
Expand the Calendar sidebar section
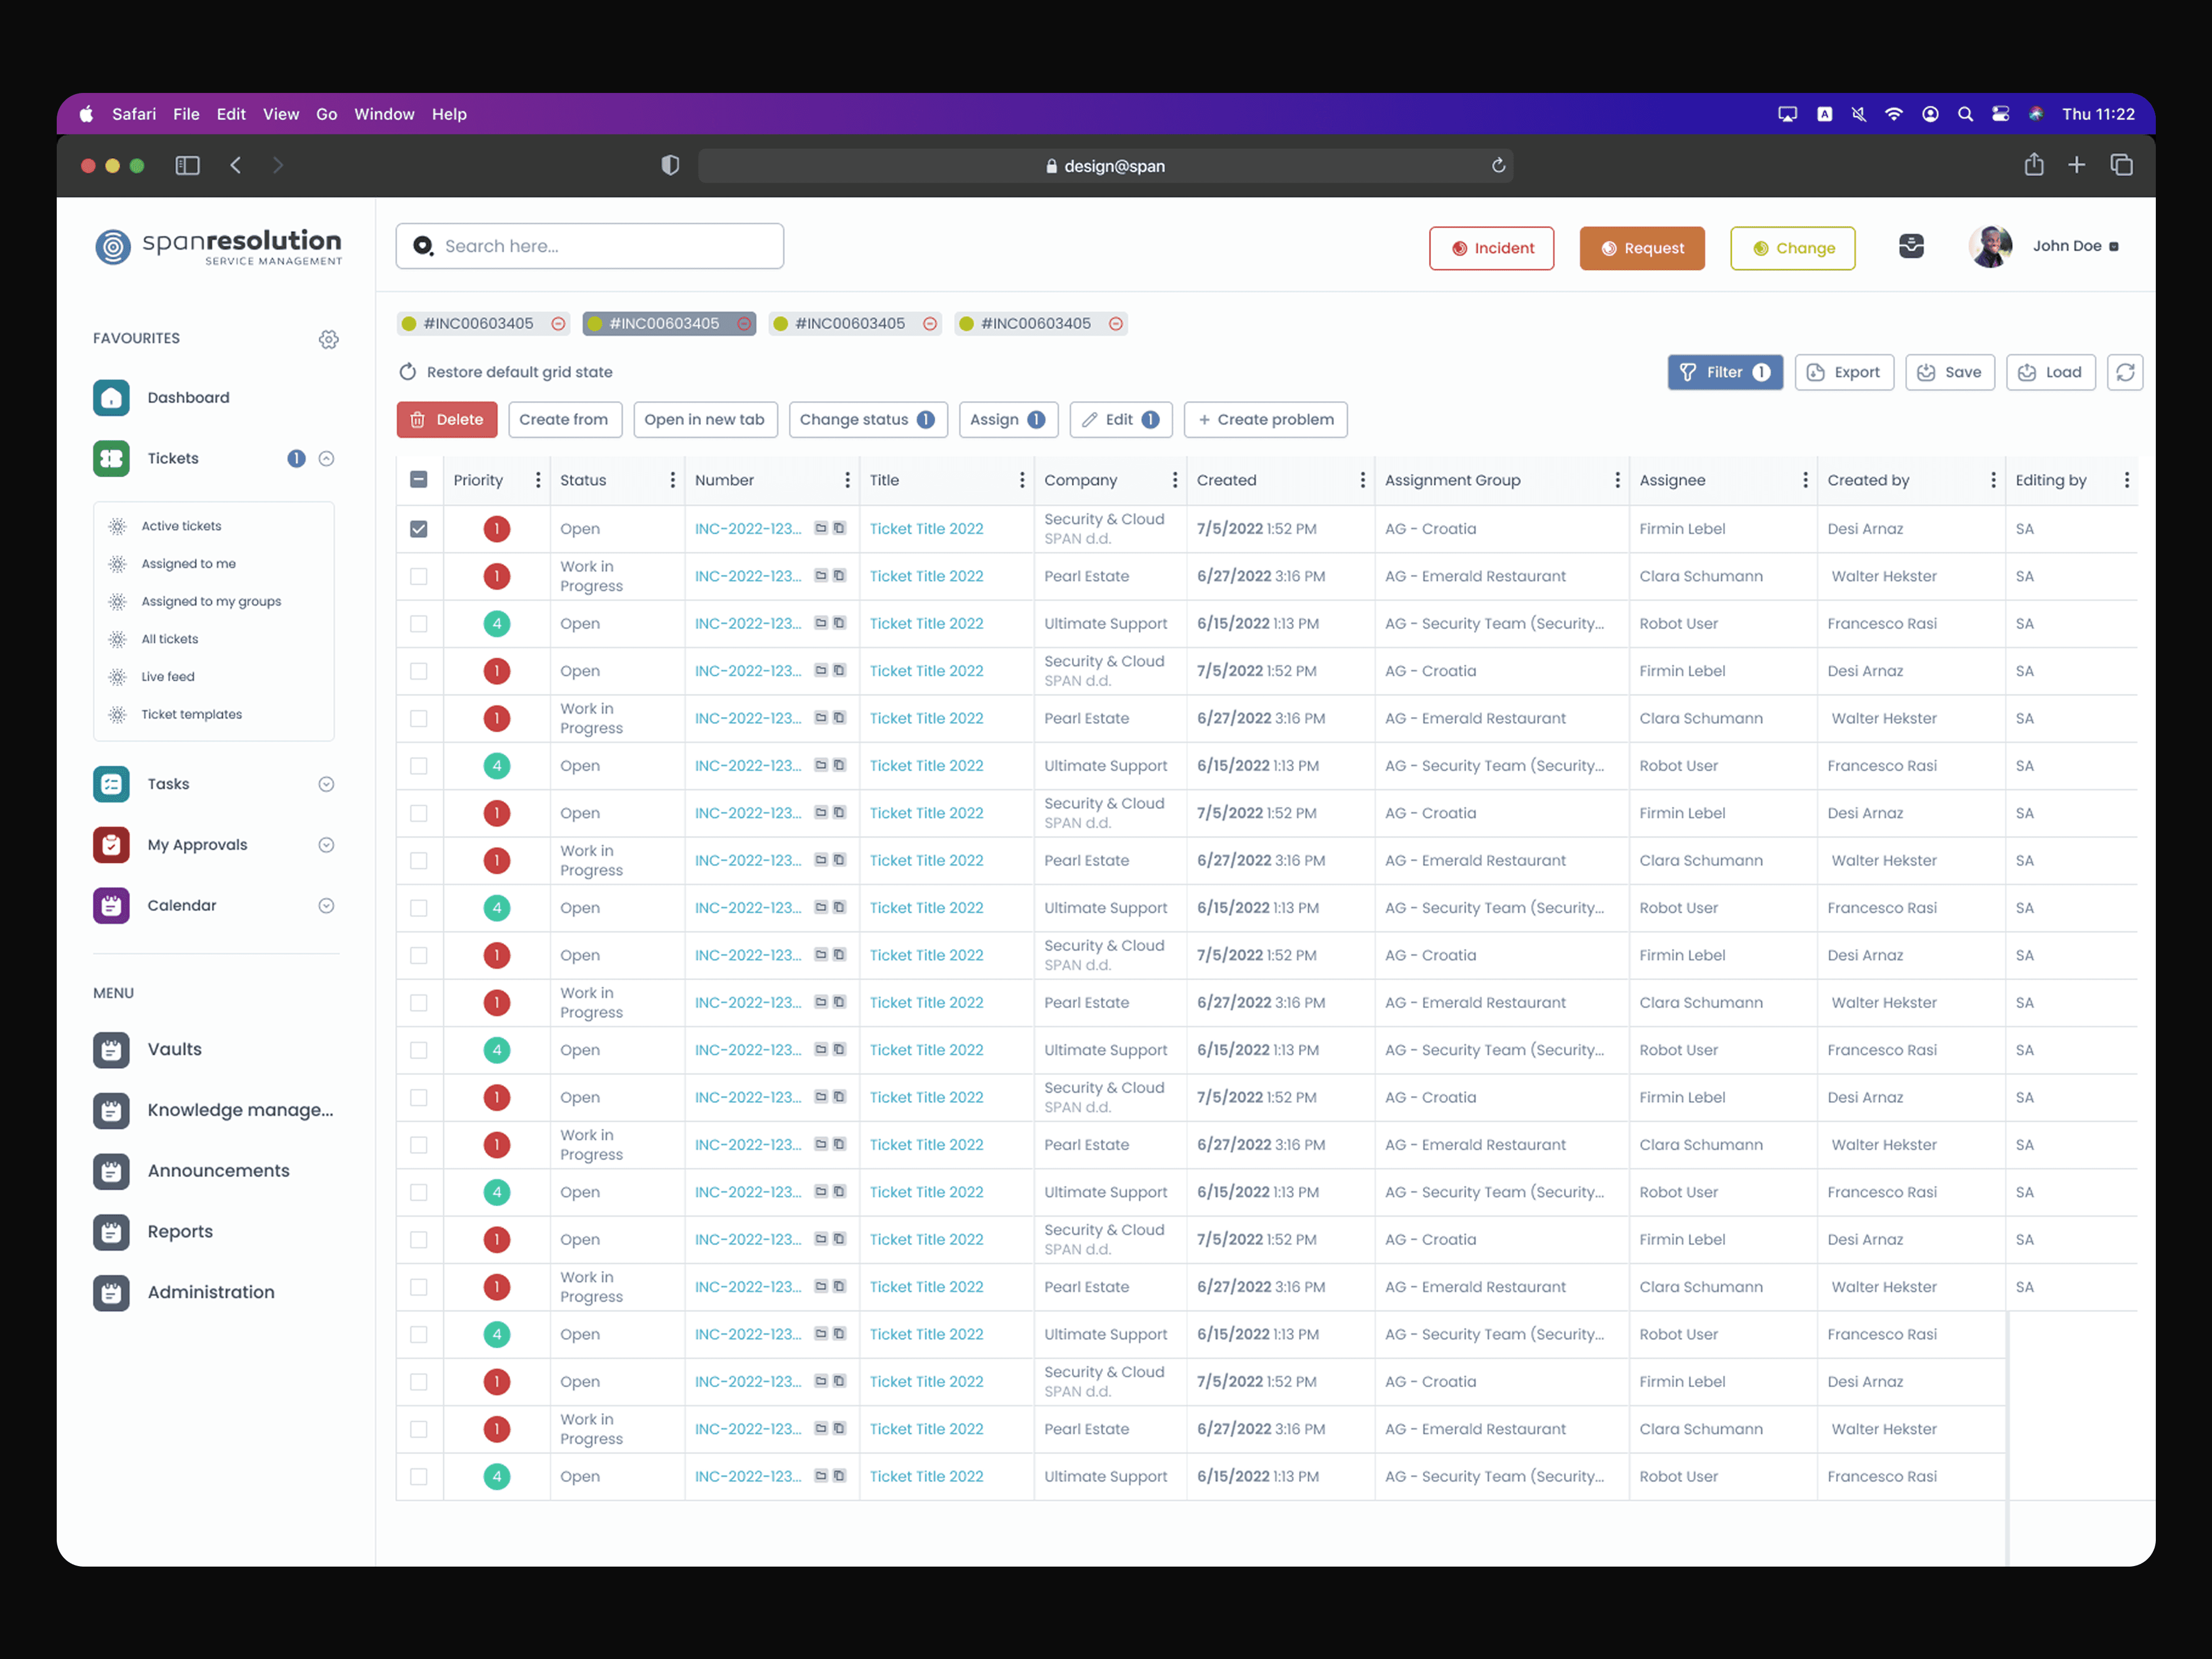(326, 906)
